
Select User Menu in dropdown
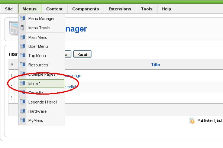click(42, 46)
